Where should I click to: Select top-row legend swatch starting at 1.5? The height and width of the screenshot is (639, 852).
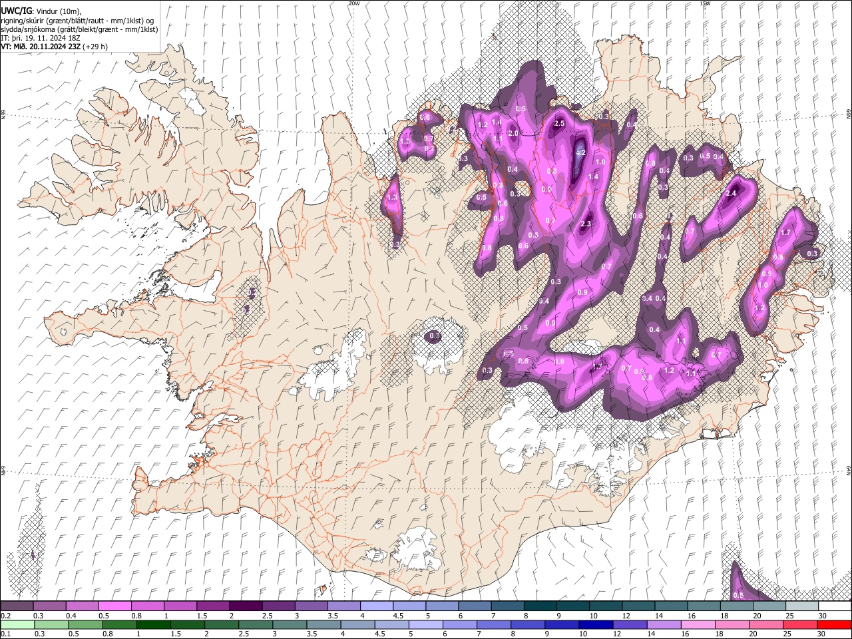click(x=212, y=606)
